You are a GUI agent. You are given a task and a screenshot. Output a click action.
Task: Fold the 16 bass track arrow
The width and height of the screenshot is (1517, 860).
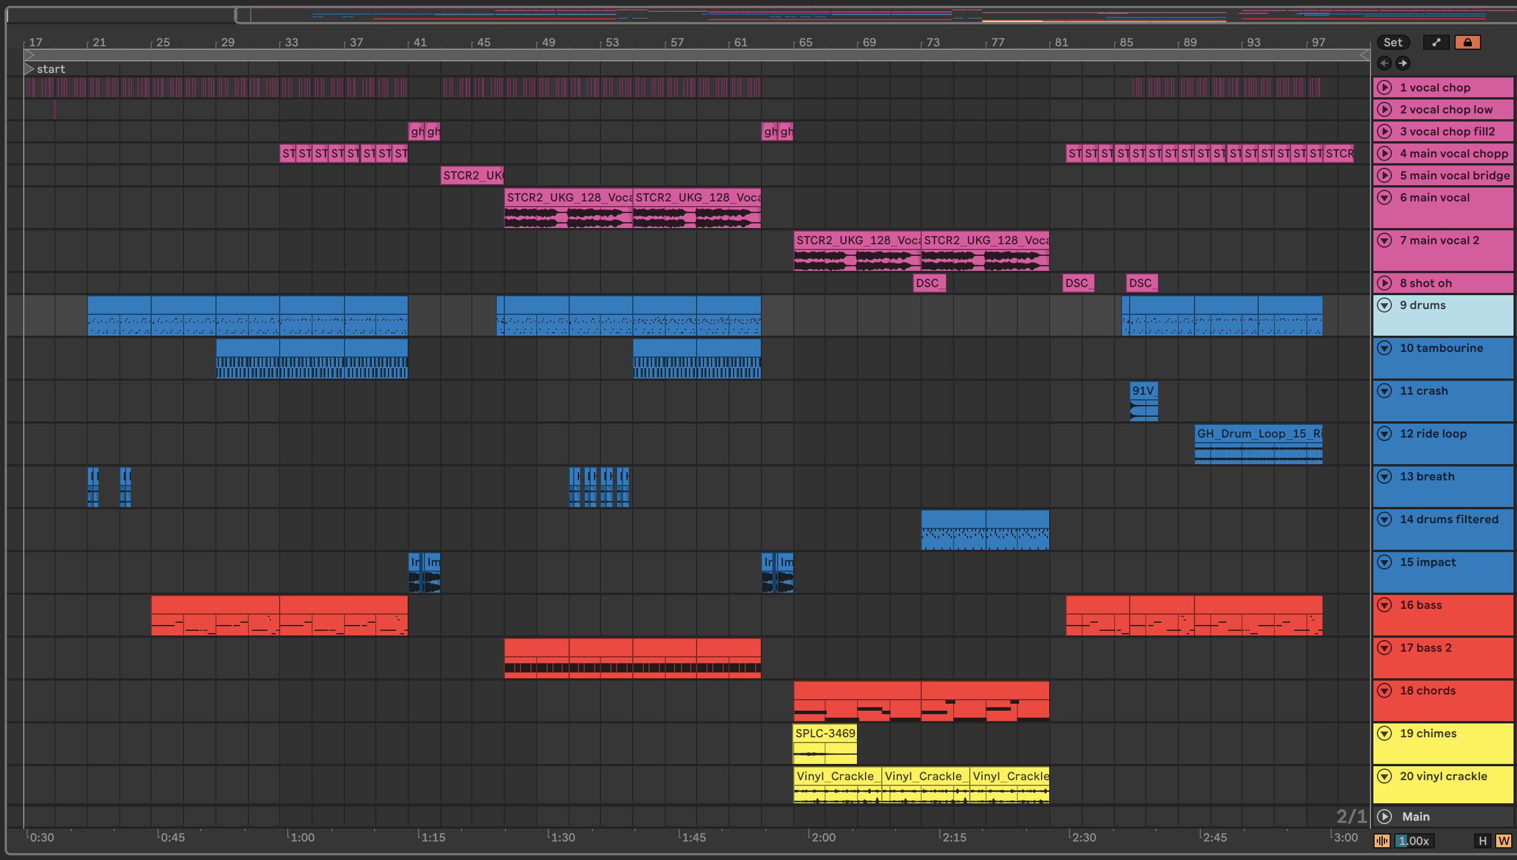click(x=1384, y=605)
